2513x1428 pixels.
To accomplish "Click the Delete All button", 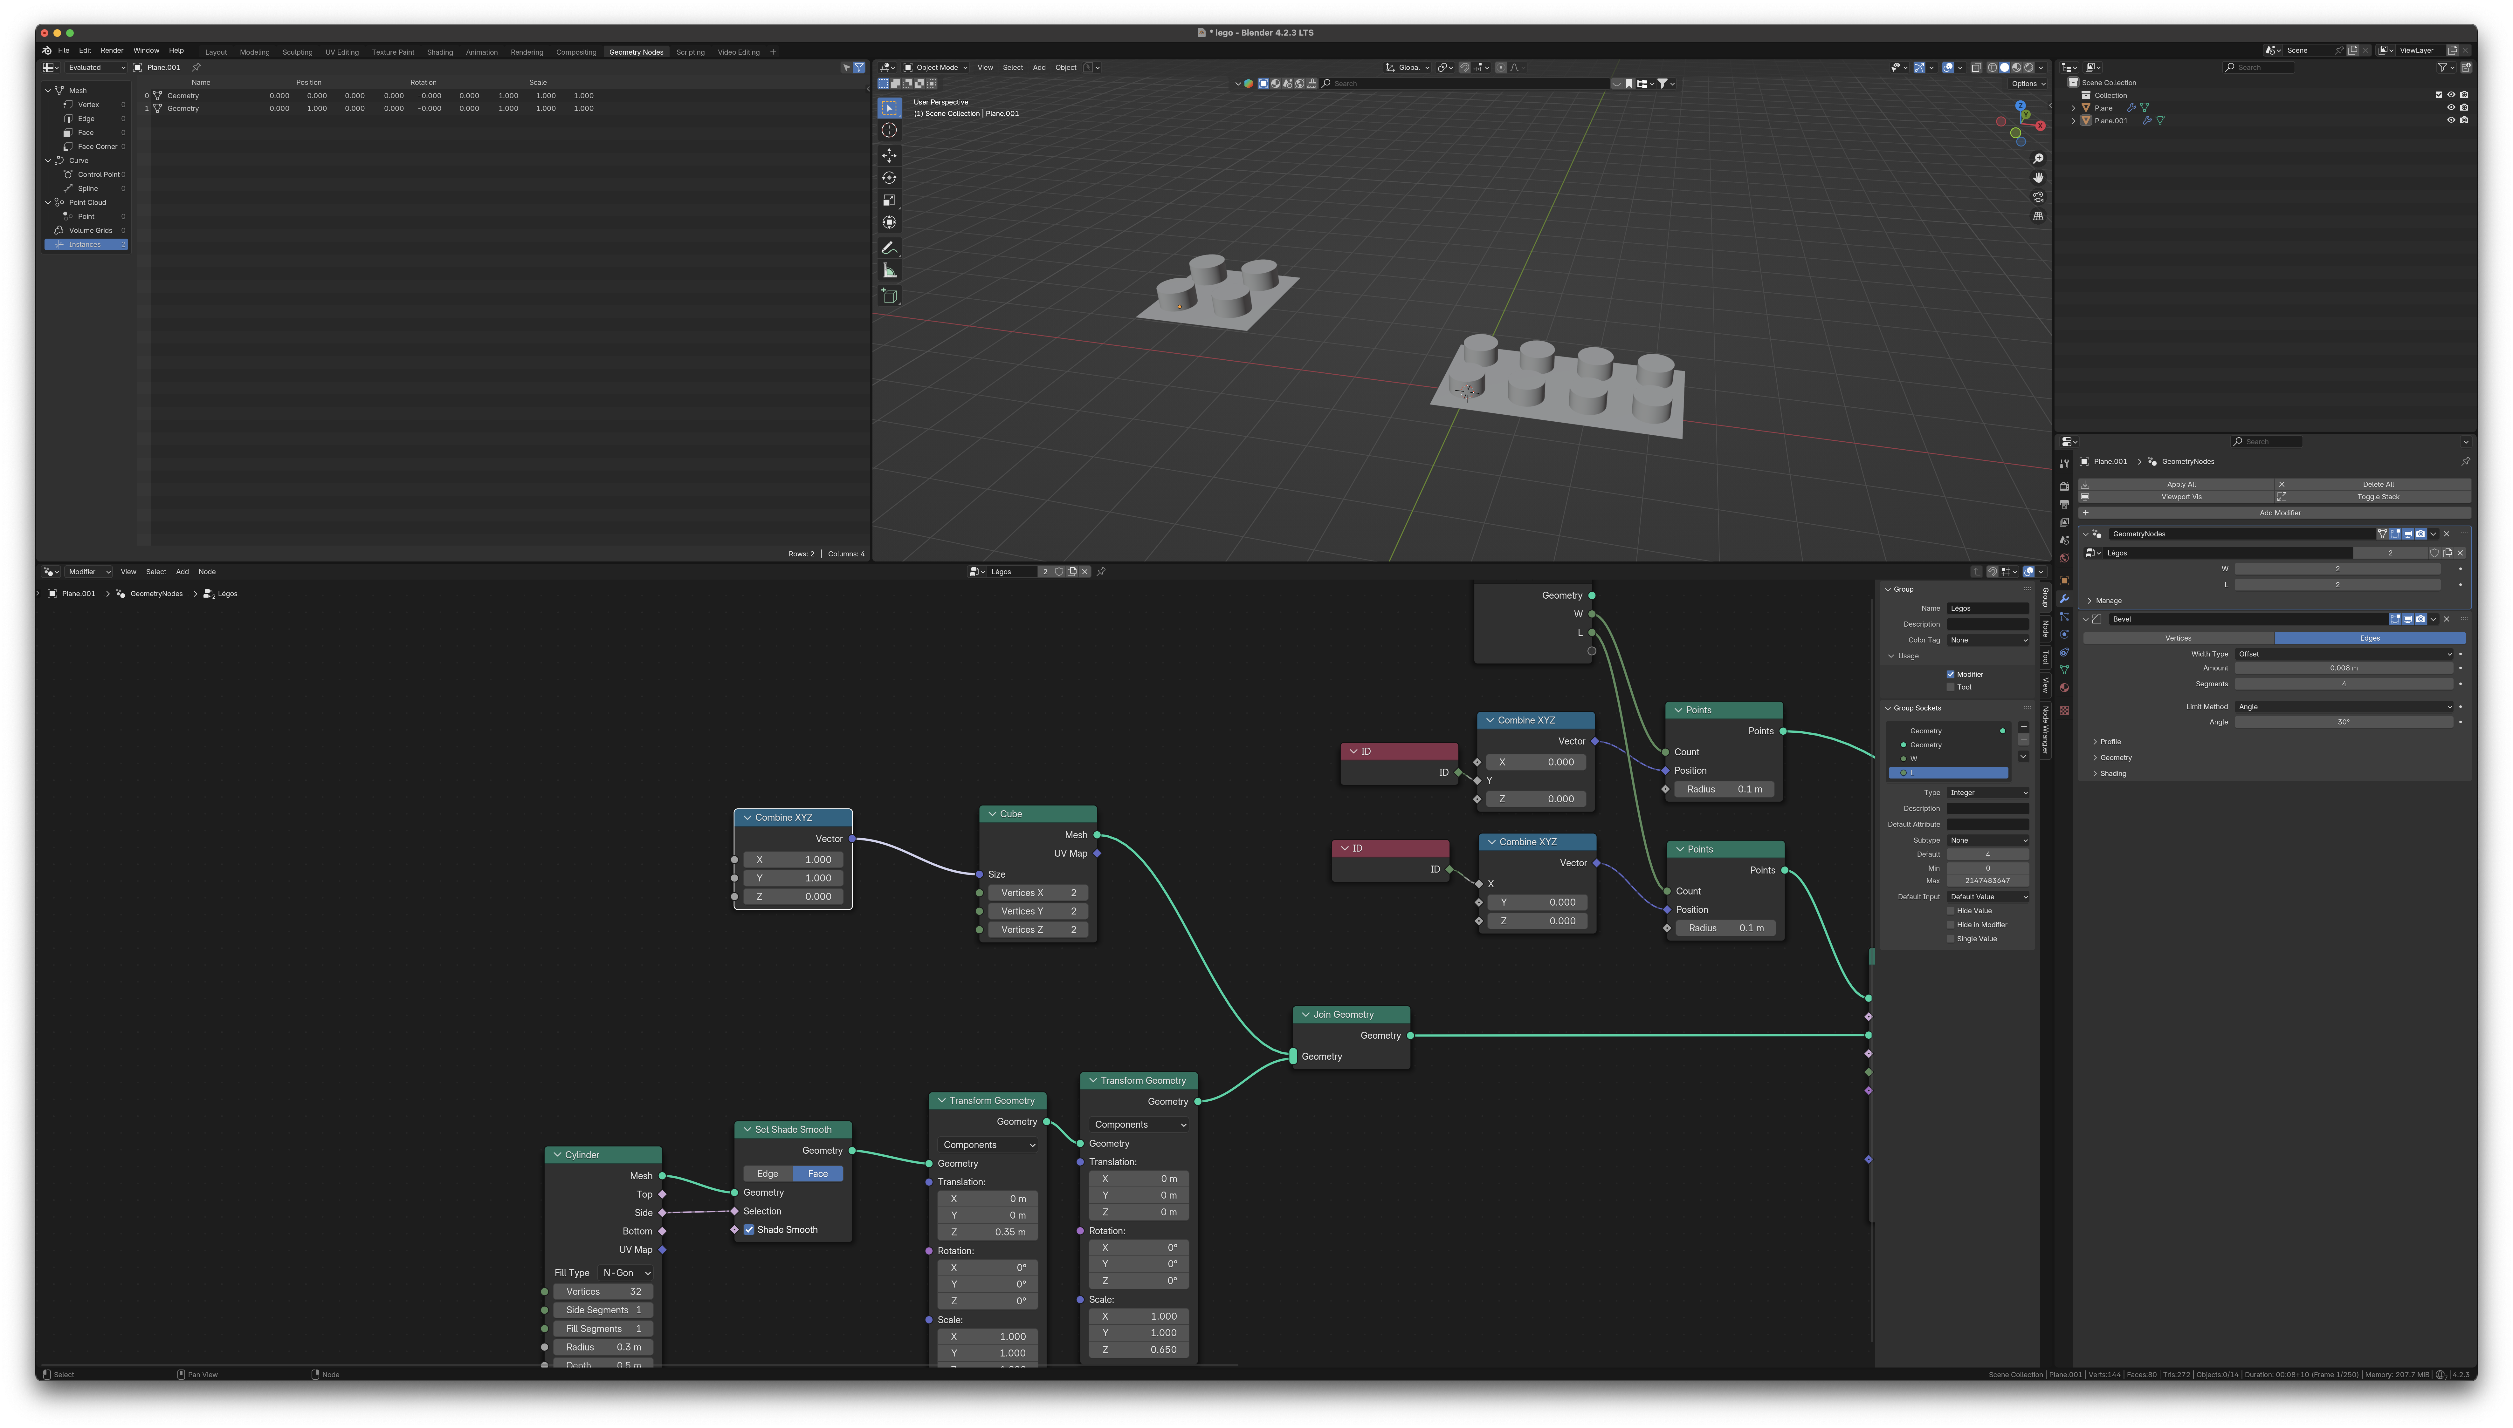I will [x=2373, y=485].
